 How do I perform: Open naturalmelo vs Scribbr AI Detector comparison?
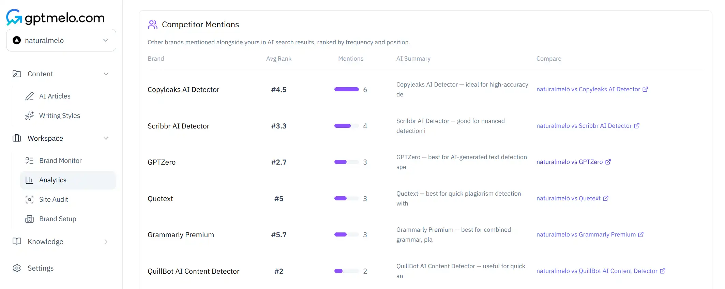point(588,126)
